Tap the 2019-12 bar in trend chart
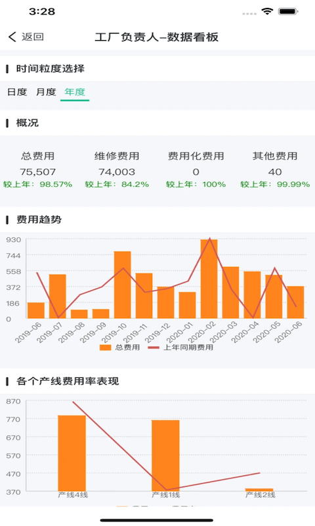The width and height of the screenshot is (315, 526). 165,302
